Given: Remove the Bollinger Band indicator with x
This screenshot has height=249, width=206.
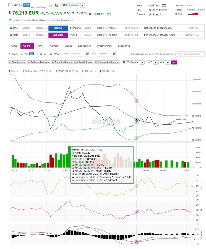Looking at the screenshot, I should pos(51,71).
